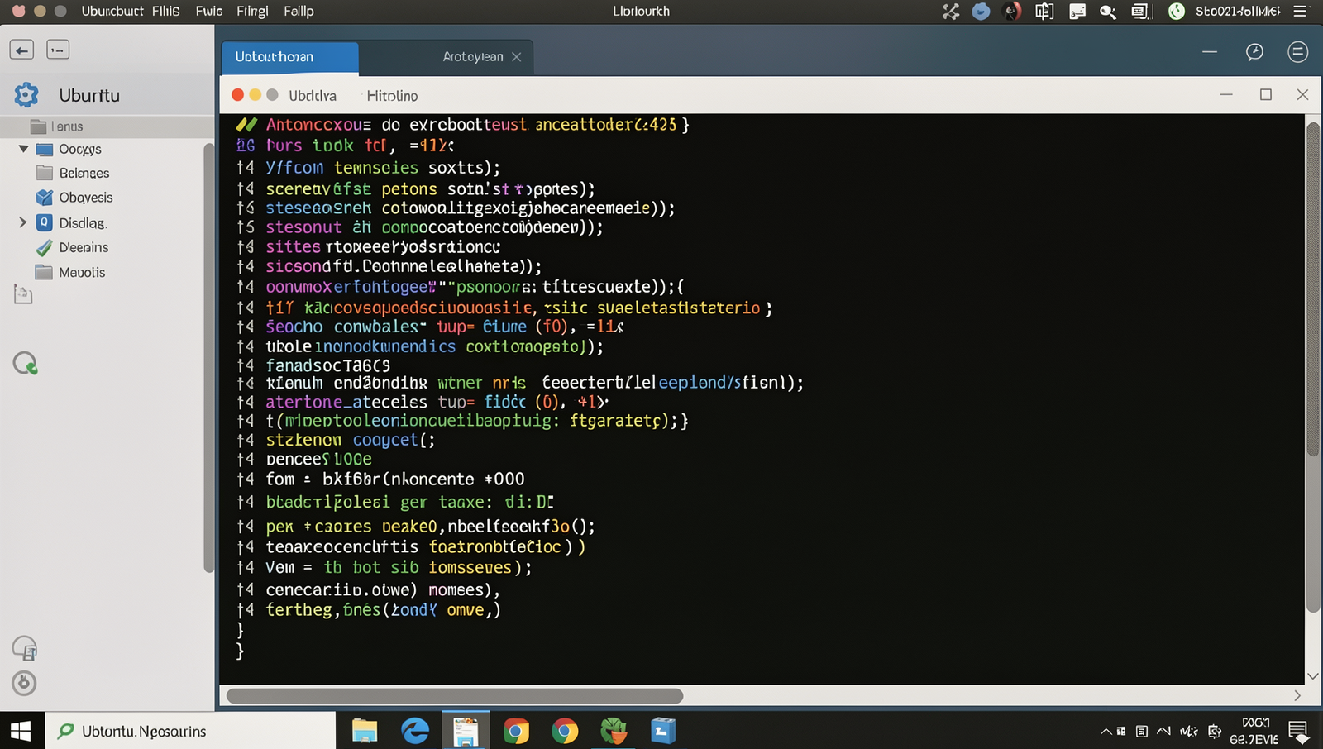Viewport: 1323px width, 749px height.
Task: Click the screen list icon in menu bar
Action: [x=1141, y=12]
